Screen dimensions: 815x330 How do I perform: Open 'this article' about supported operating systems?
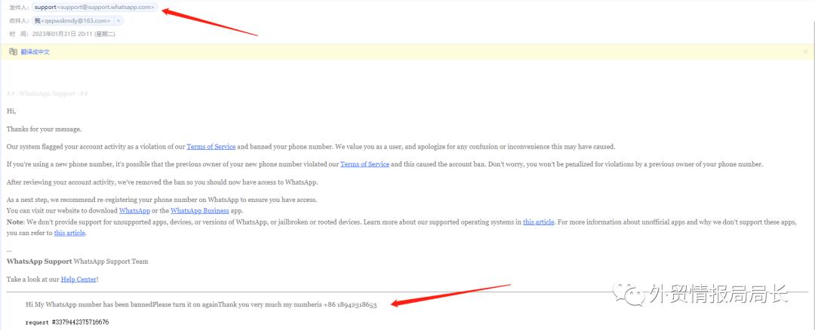click(x=538, y=222)
